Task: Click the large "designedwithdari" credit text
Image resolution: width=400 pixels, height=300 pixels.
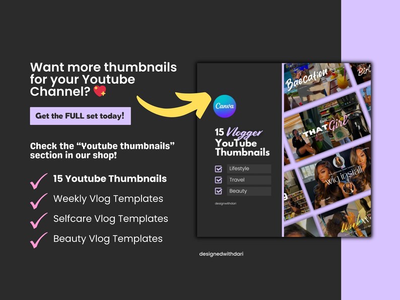Action: pos(221,254)
